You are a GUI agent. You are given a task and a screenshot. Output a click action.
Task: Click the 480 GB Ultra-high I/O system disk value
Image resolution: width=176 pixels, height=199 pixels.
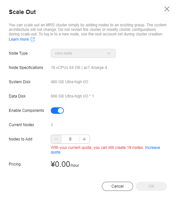pyautogui.click(x=69, y=82)
